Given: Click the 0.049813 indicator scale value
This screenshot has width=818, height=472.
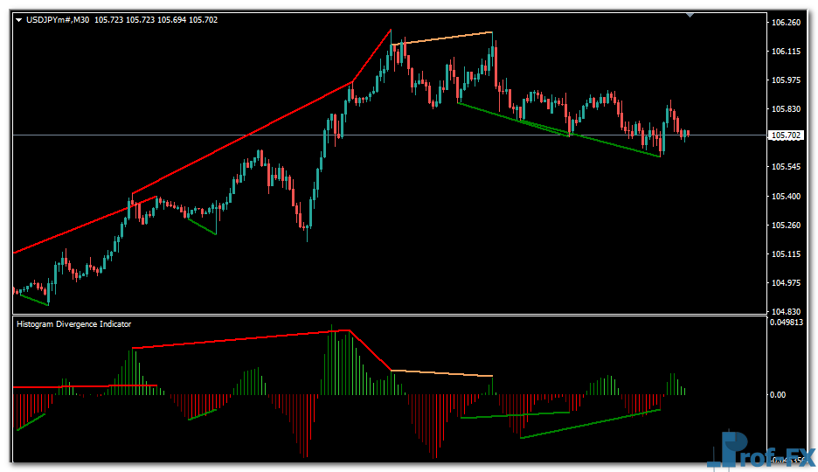Looking at the screenshot, I should point(788,323).
